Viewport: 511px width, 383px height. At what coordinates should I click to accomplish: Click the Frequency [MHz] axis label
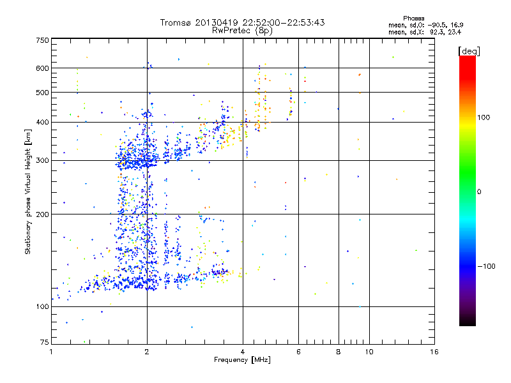[x=242, y=360]
